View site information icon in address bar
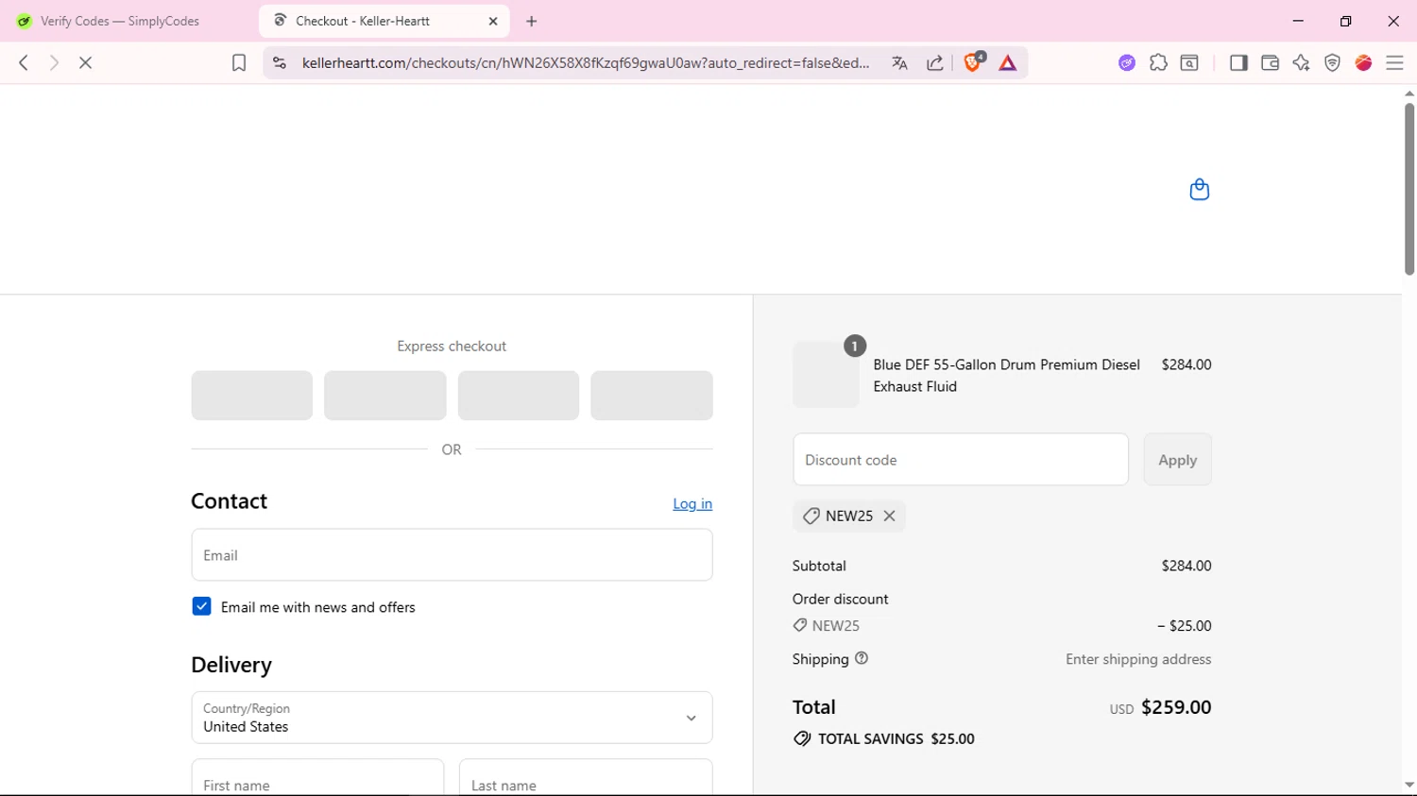 point(279,63)
